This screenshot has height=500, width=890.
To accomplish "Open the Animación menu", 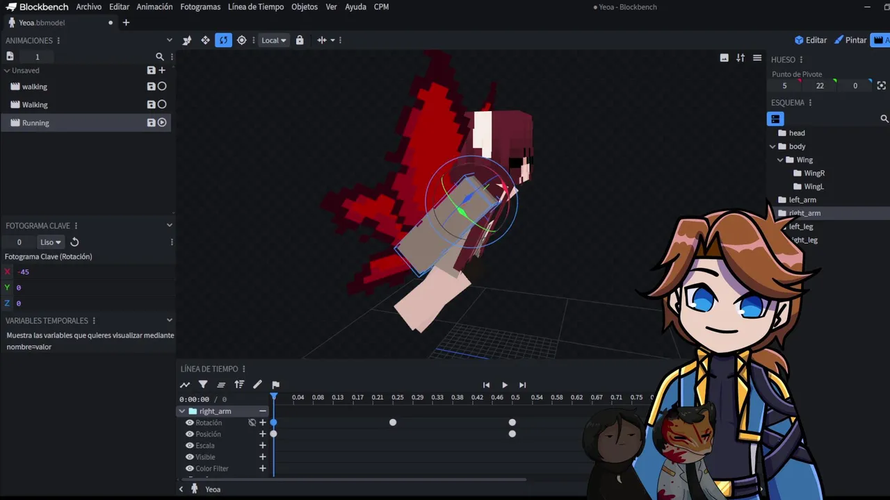I will (x=154, y=7).
